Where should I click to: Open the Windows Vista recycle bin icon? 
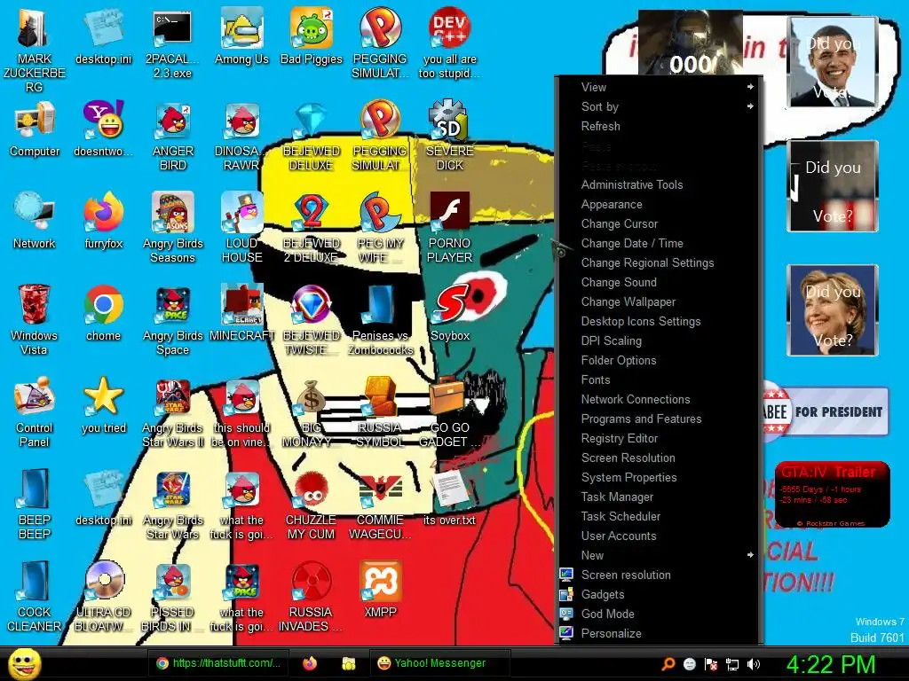point(35,319)
